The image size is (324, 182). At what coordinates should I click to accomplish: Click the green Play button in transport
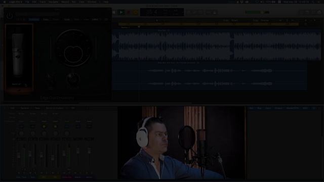point(121,12)
